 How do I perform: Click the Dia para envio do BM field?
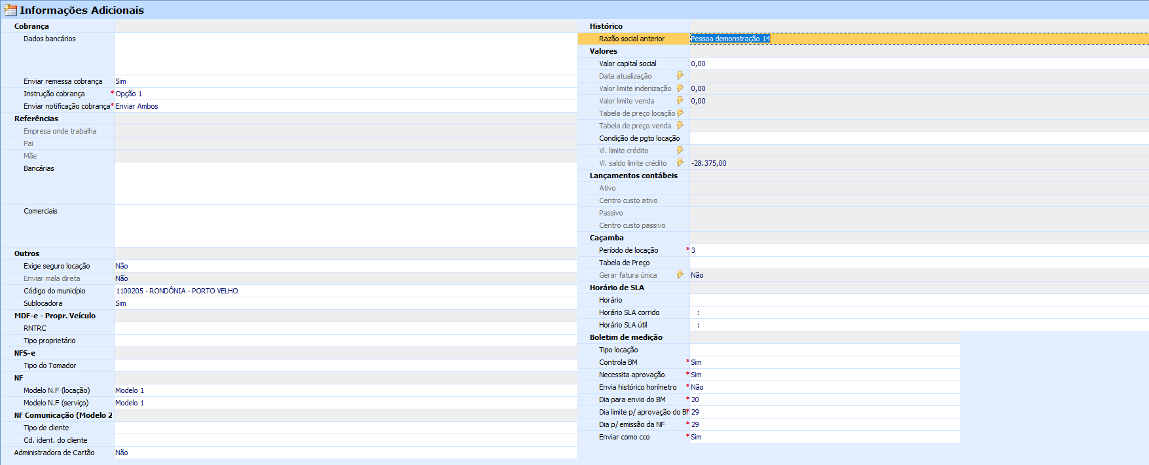tap(825, 400)
